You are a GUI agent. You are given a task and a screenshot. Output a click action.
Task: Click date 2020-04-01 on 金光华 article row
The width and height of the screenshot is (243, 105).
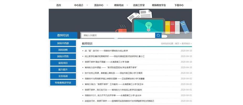tap(186, 95)
